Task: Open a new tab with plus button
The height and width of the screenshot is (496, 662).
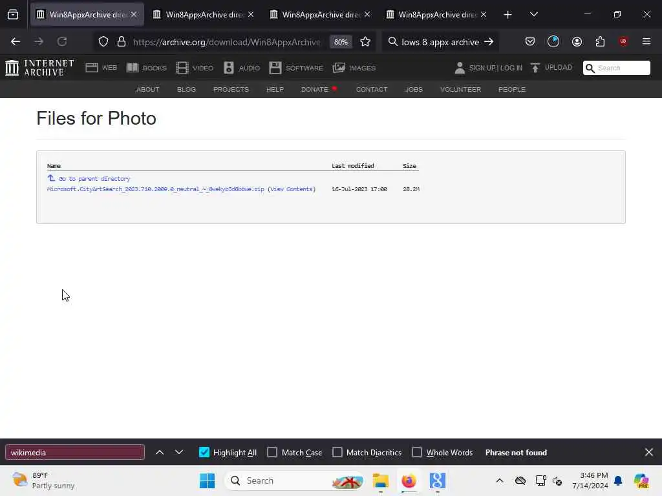Action: [x=508, y=15]
